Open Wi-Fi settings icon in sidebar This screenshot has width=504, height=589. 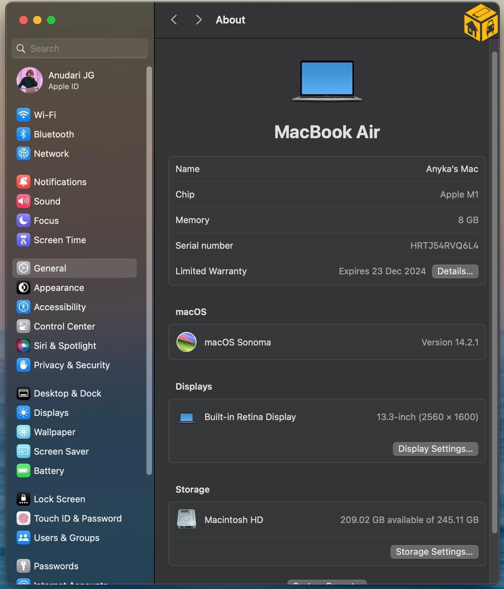click(x=23, y=115)
